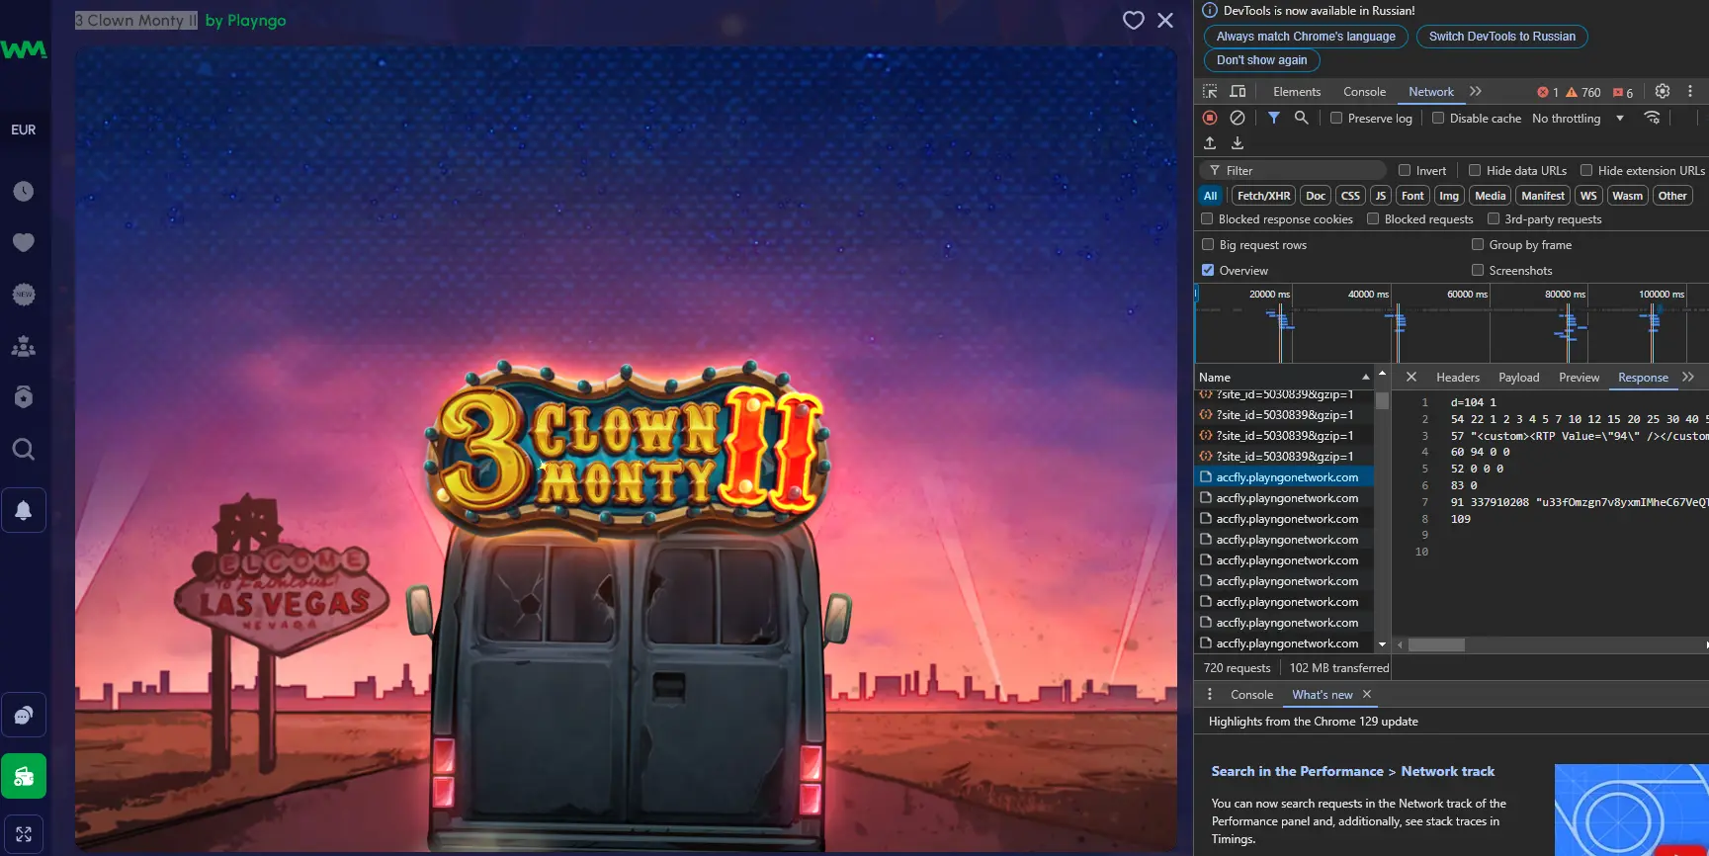This screenshot has height=856, width=1709.
Task: Click Switch DevTools to Russian button
Action: (1501, 37)
